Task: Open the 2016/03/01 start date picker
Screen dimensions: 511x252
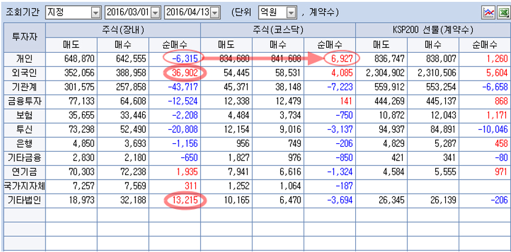Action: coord(155,12)
